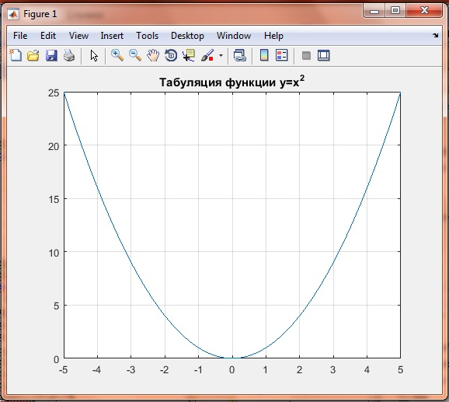The image size is (449, 402).
Task: Toggle the Link Plot tool
Action: pyautogui.click(x=240, y=55)
